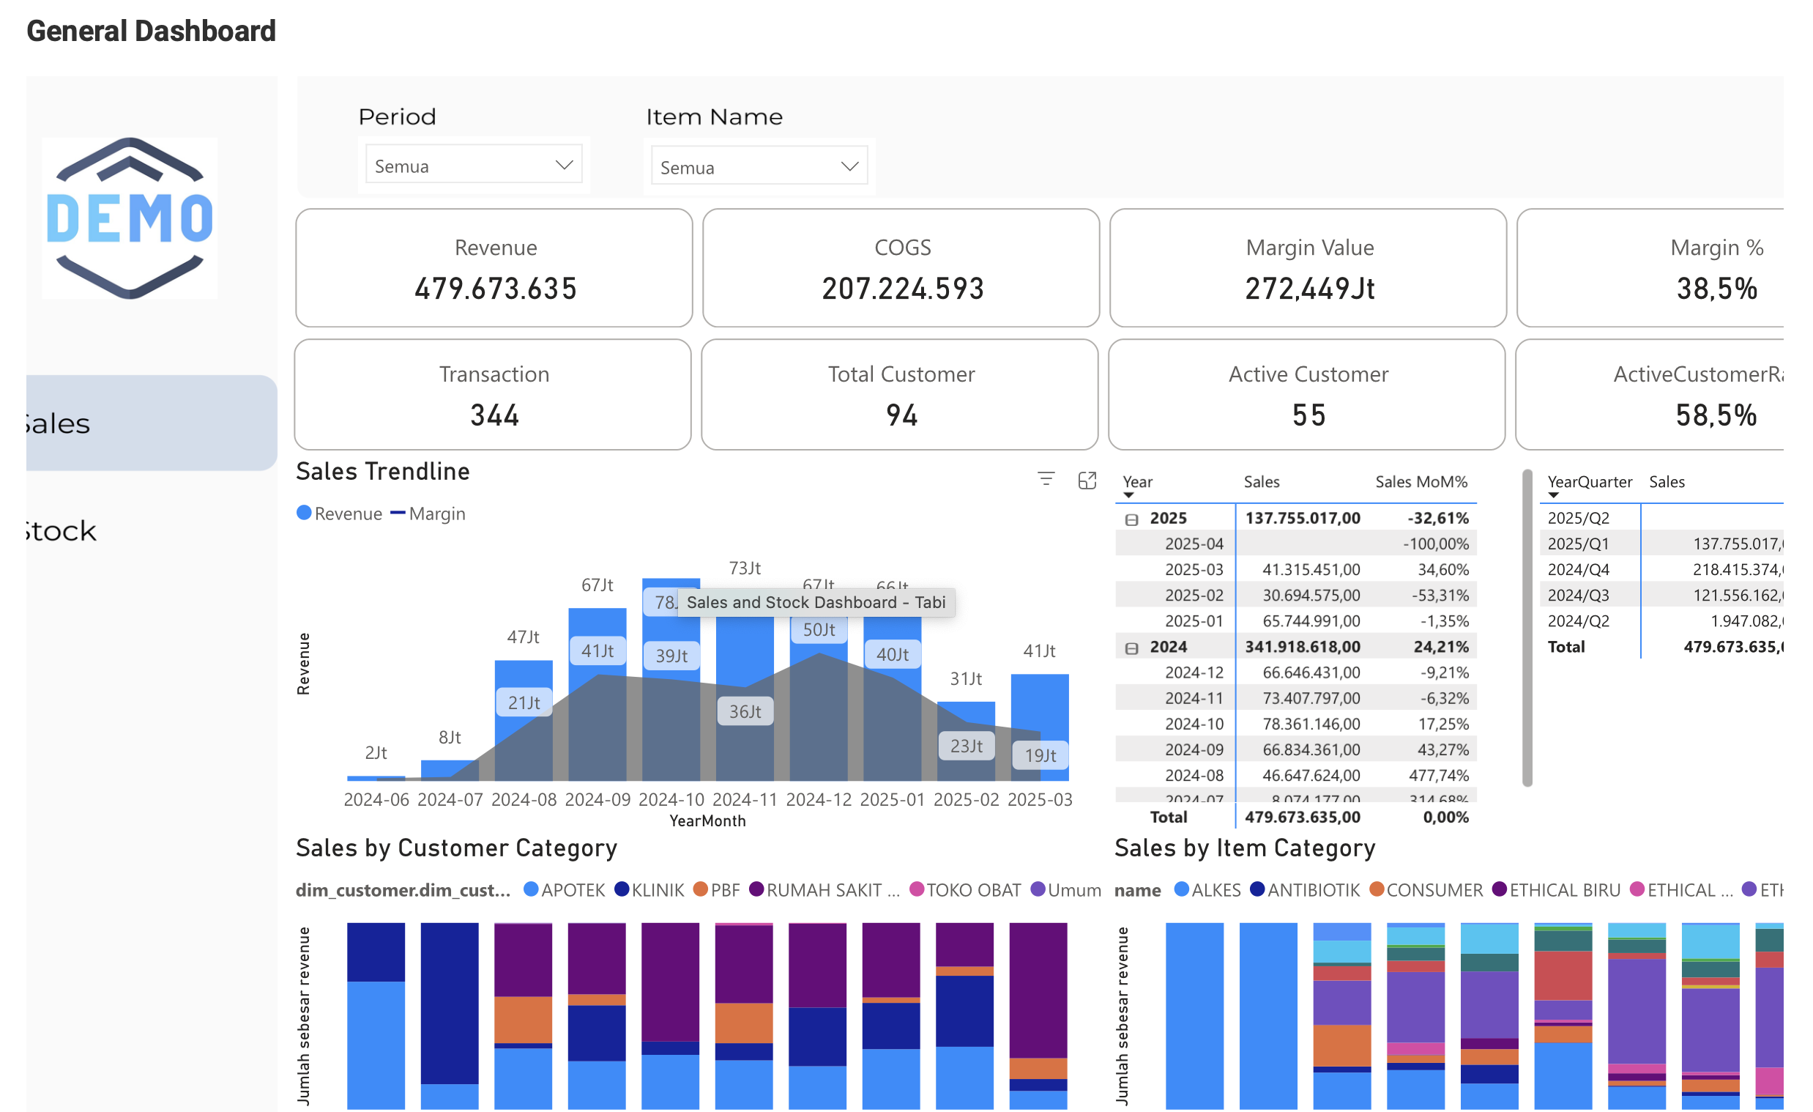Screen dimensions: 1813x1112
Task: Click the Revenue KPI card
Action: point(494,268)
